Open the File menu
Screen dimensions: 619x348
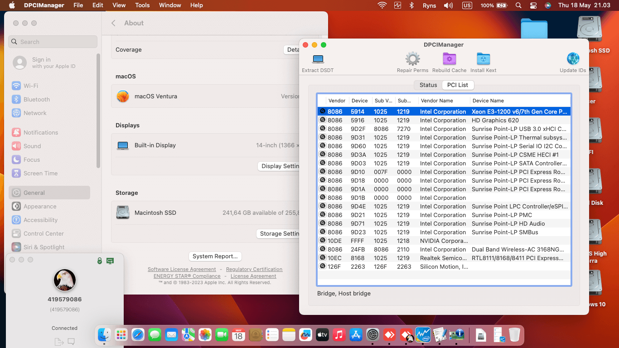click(78, 5)
